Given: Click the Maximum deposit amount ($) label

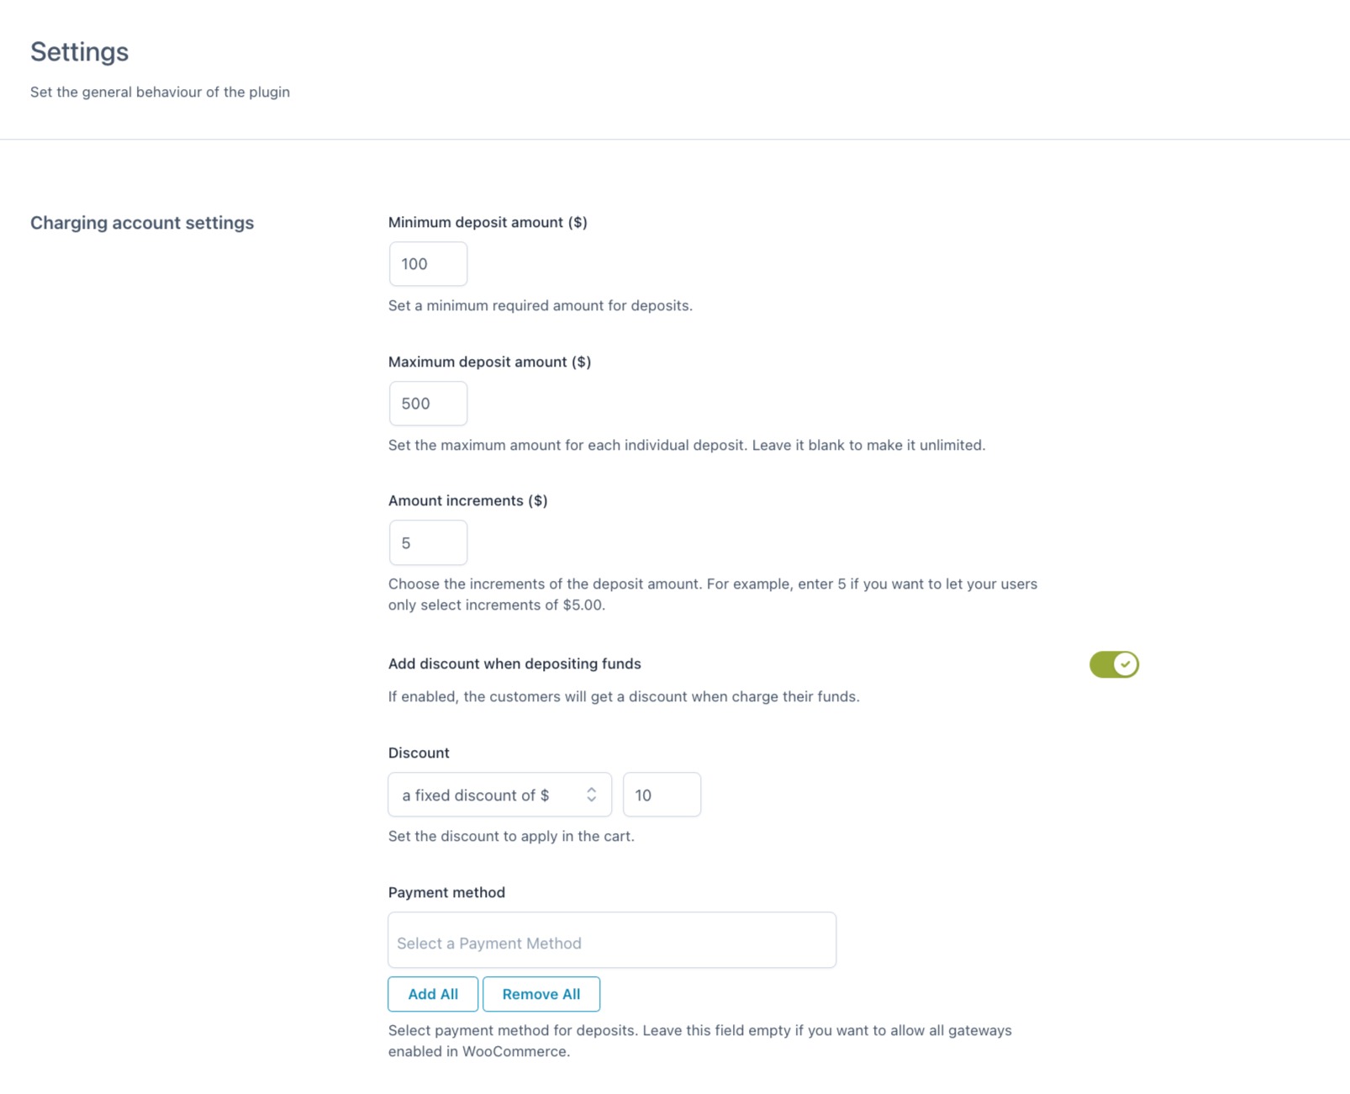Looking at the screenshot, I should 489,362.
